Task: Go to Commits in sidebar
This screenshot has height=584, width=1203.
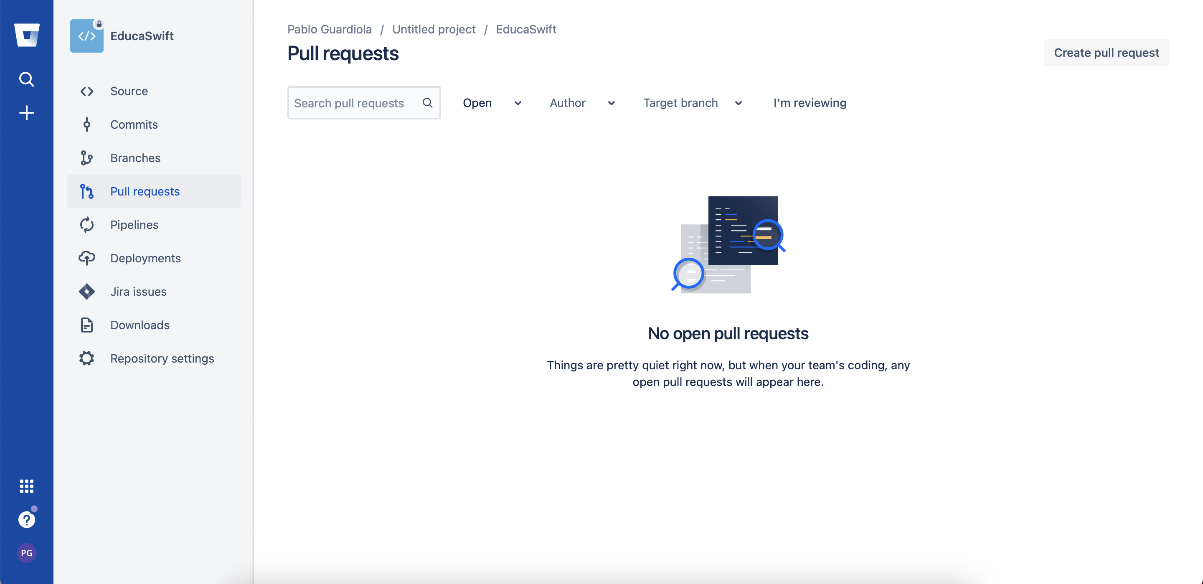Action: (154, 124)
